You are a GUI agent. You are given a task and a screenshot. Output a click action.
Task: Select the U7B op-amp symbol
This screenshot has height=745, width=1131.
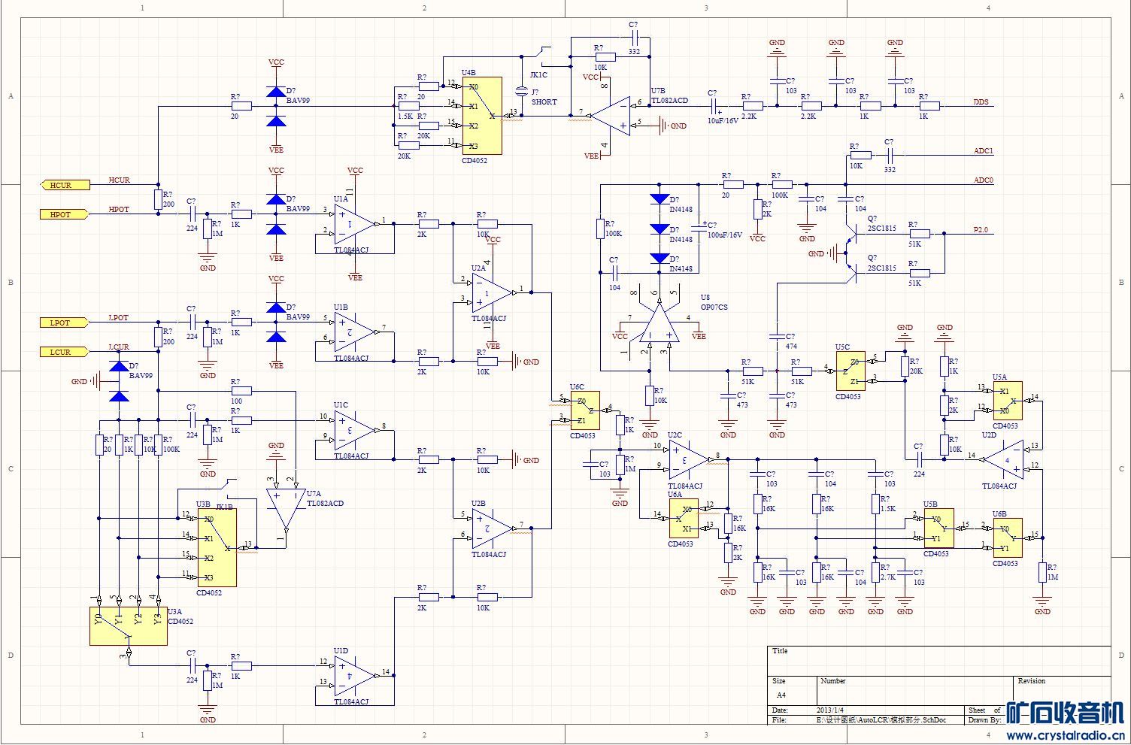point(611,115)
